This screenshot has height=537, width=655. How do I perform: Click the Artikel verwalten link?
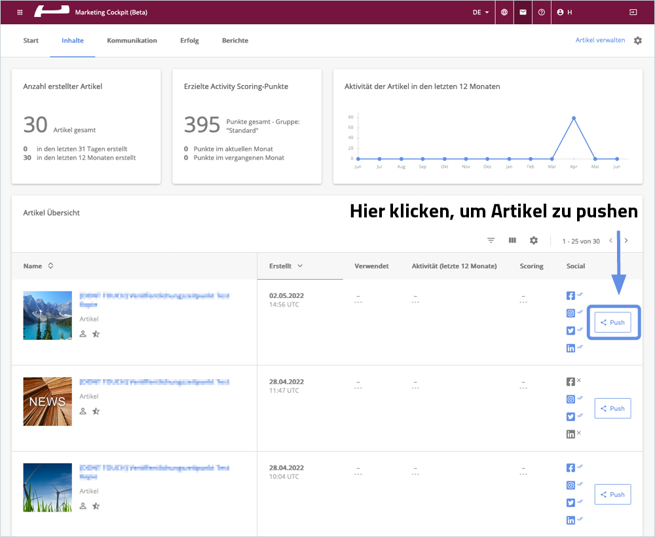(x=600, y=40)
